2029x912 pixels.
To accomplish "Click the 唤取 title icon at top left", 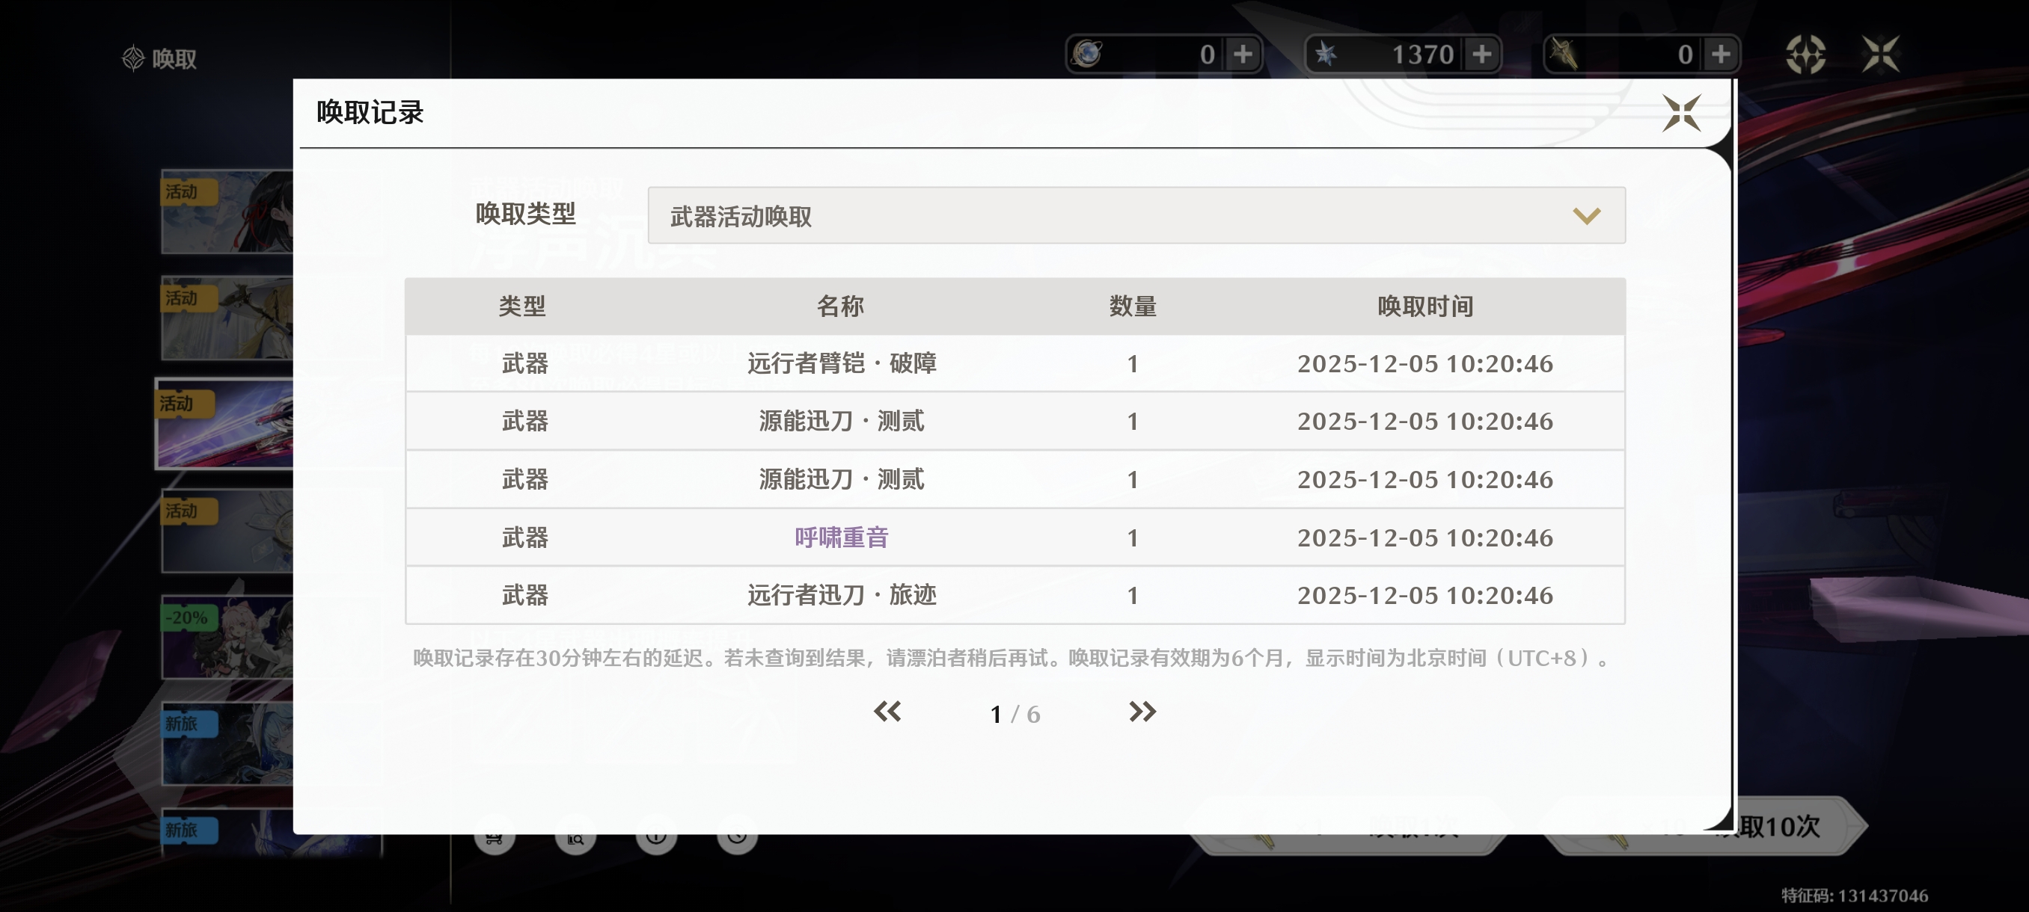I will 133,58.
